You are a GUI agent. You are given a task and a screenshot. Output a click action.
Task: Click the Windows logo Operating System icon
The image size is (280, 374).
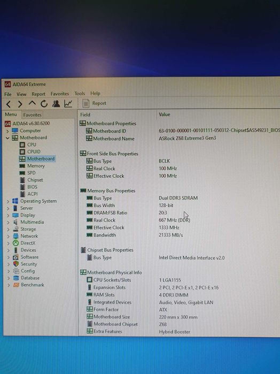(x=15, y=201)
